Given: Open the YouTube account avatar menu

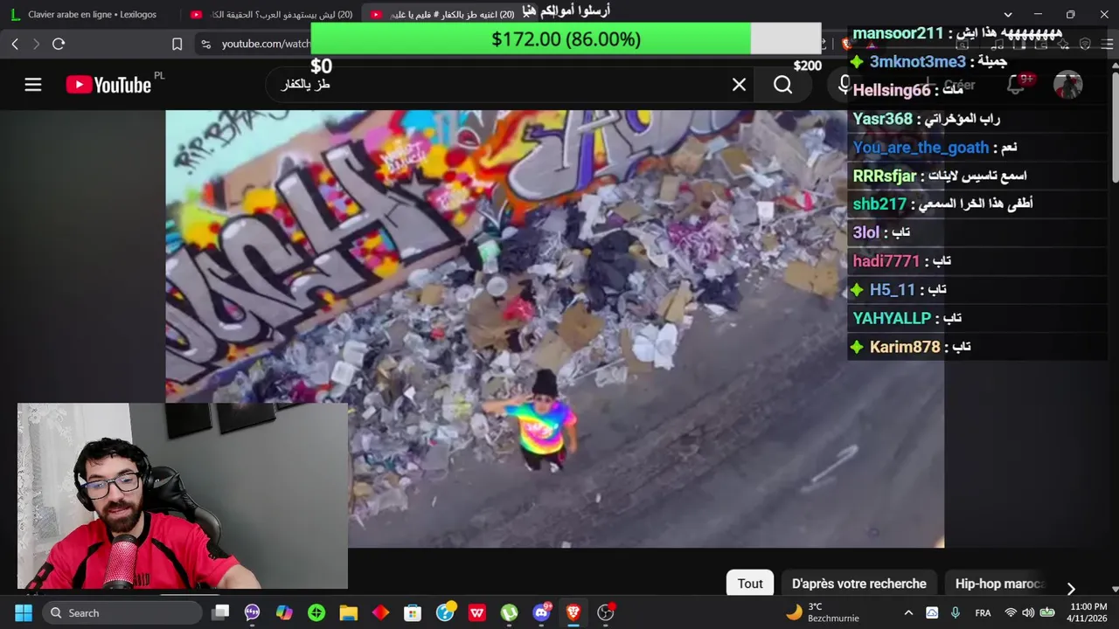Looking at the screenshot, I should point(1068,85).
